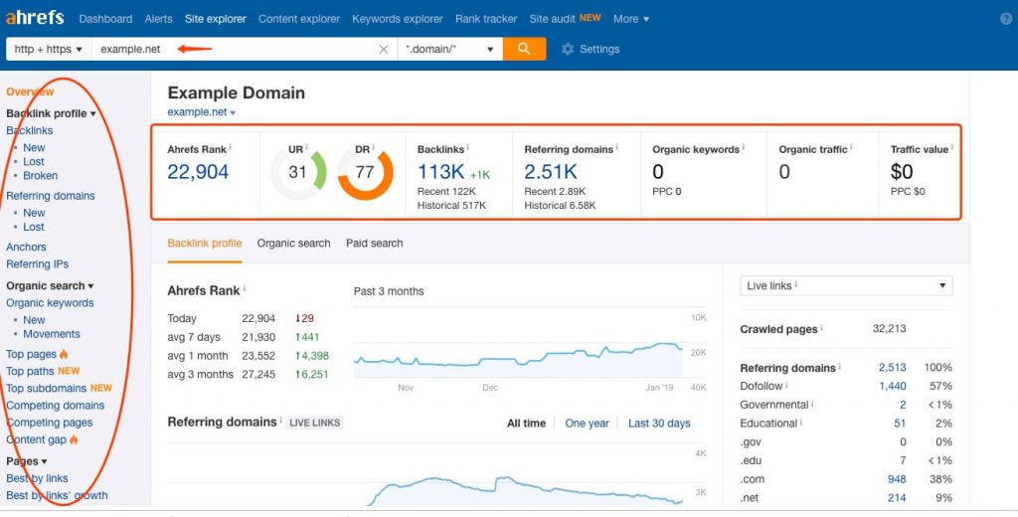
Task: Open Content explorer in the top navigation
Action: (x=298, y=19)
